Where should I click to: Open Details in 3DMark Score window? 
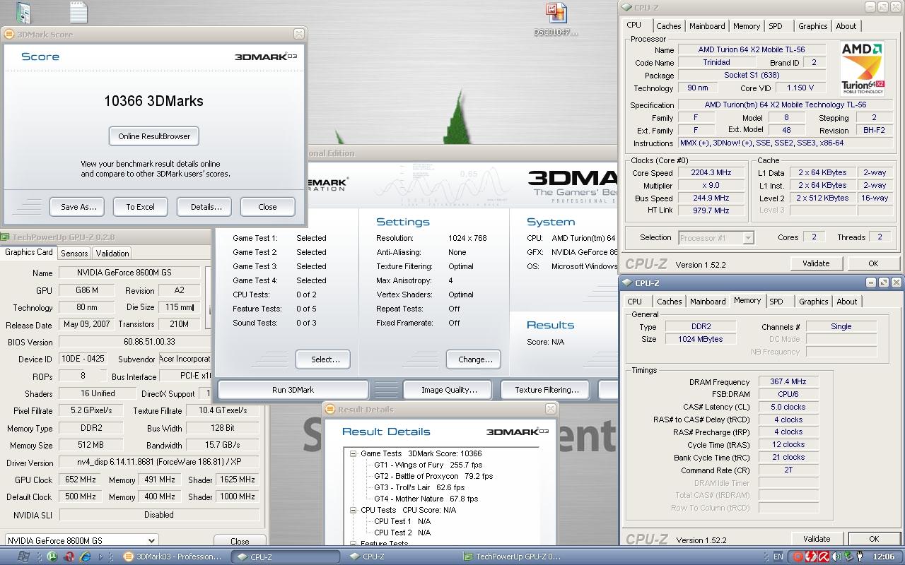(x=205, y=207)
